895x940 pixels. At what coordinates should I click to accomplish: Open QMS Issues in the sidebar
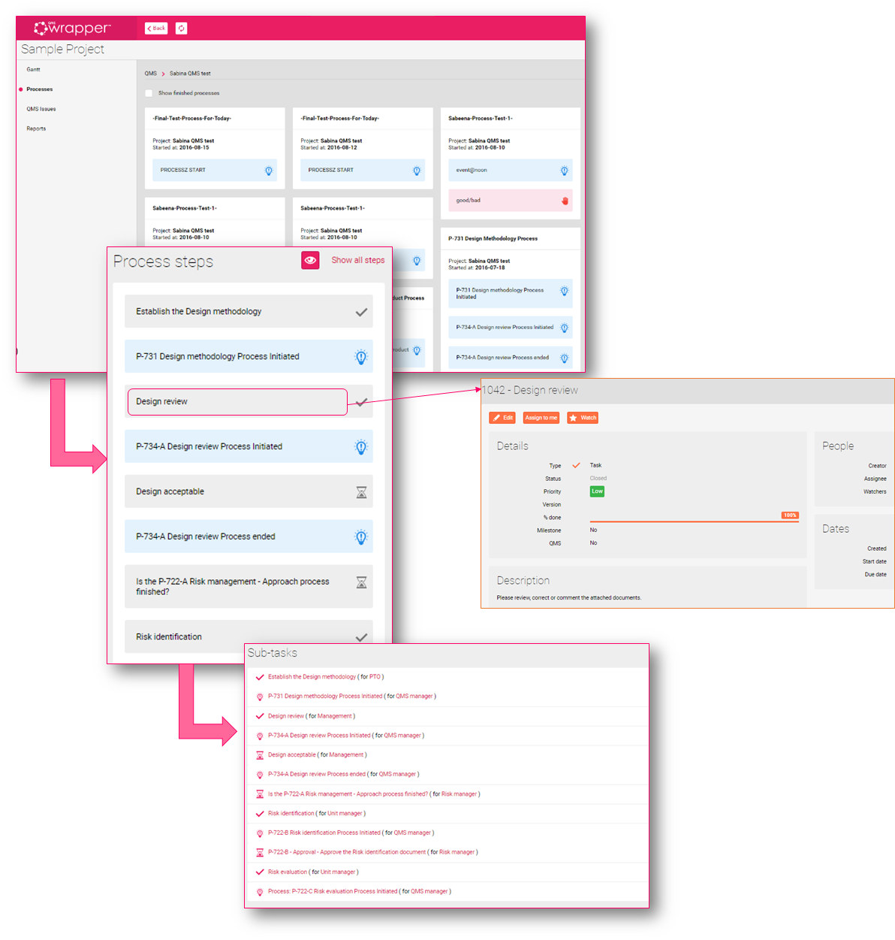tap(41, 109)
